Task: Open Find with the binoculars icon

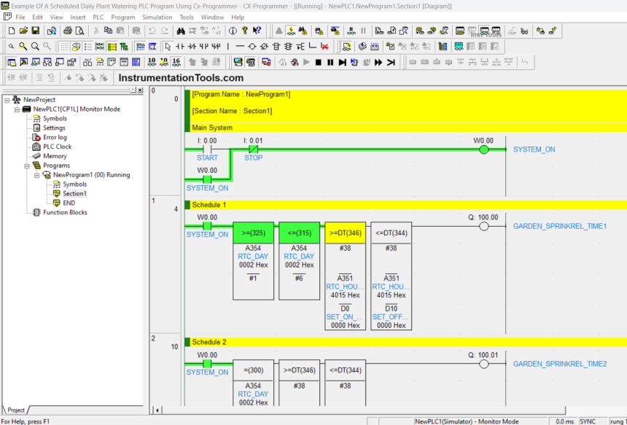Action: point(181,31)
